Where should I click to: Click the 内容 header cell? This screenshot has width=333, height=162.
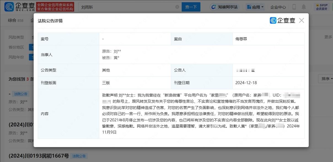pyautogui.click(x=68, y=114)
